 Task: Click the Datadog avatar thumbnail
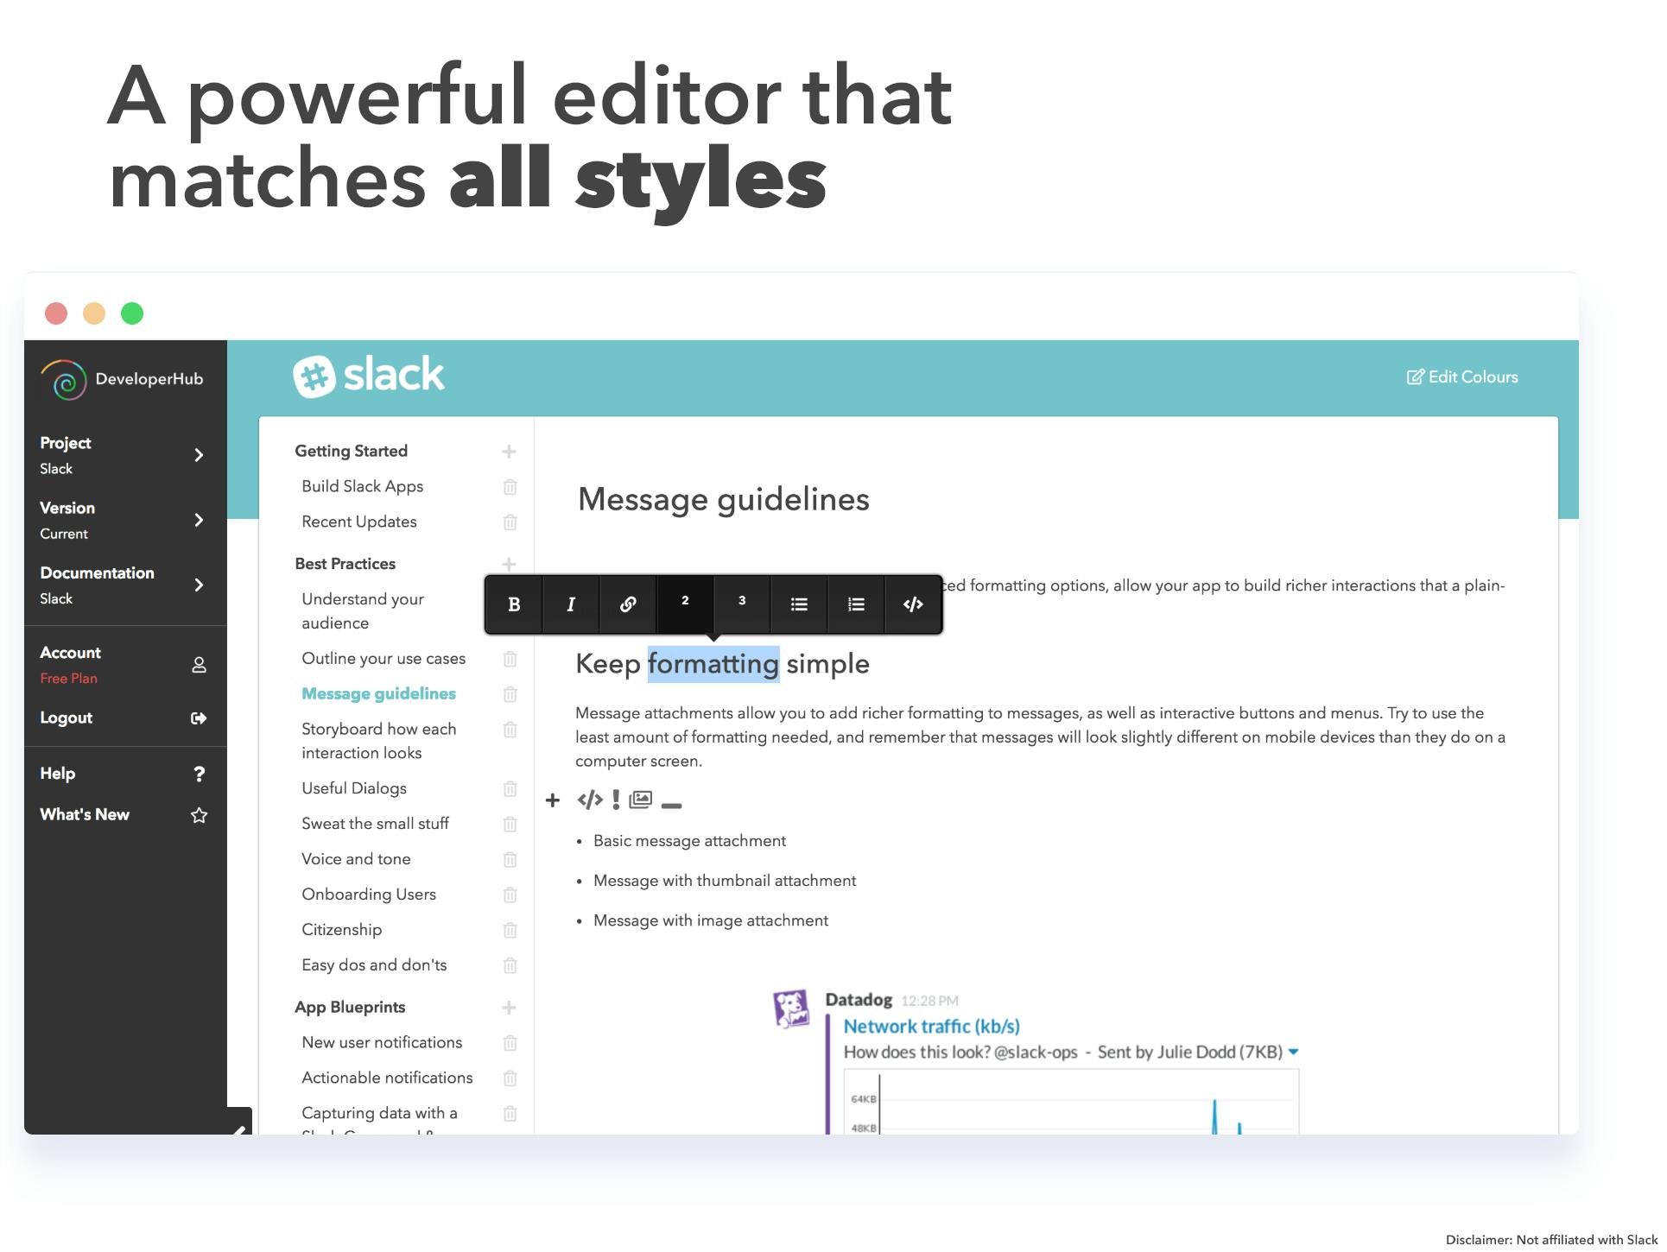point(791,1009)
